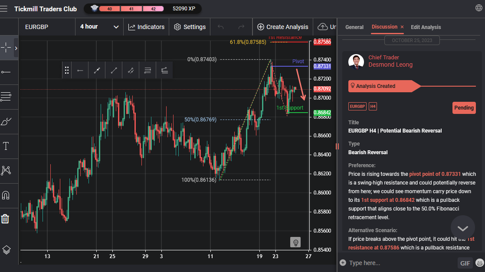Image resolution: width=485 pixels, height=272 pixels.
Task: Click the Analysis Created banner
Action: (384, 86)
